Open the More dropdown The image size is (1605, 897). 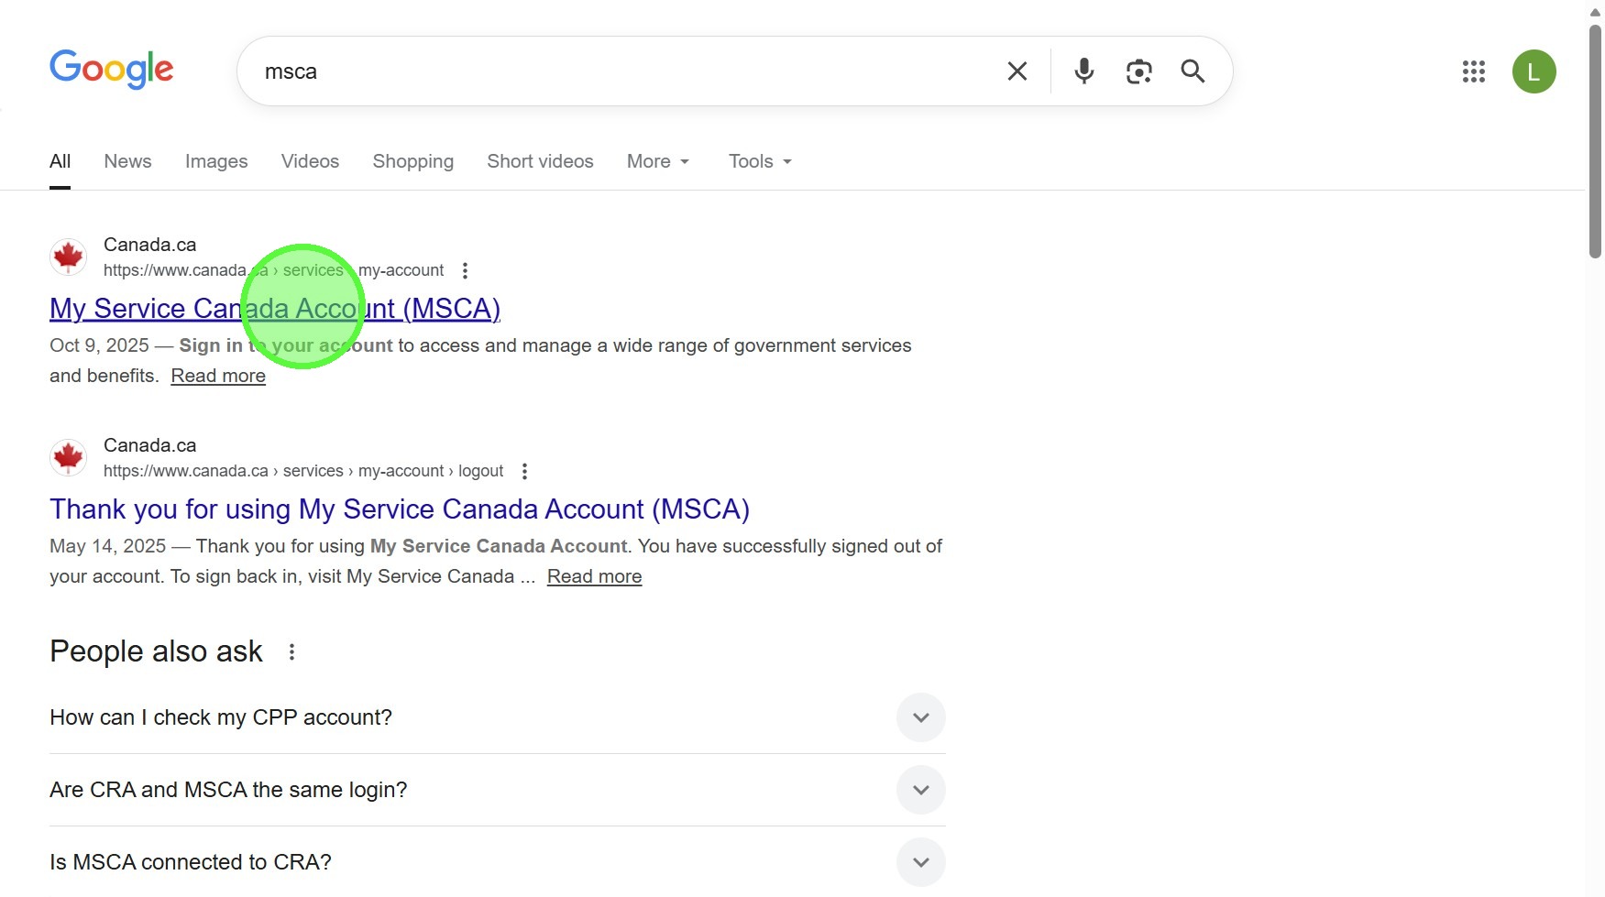(657, 161)
